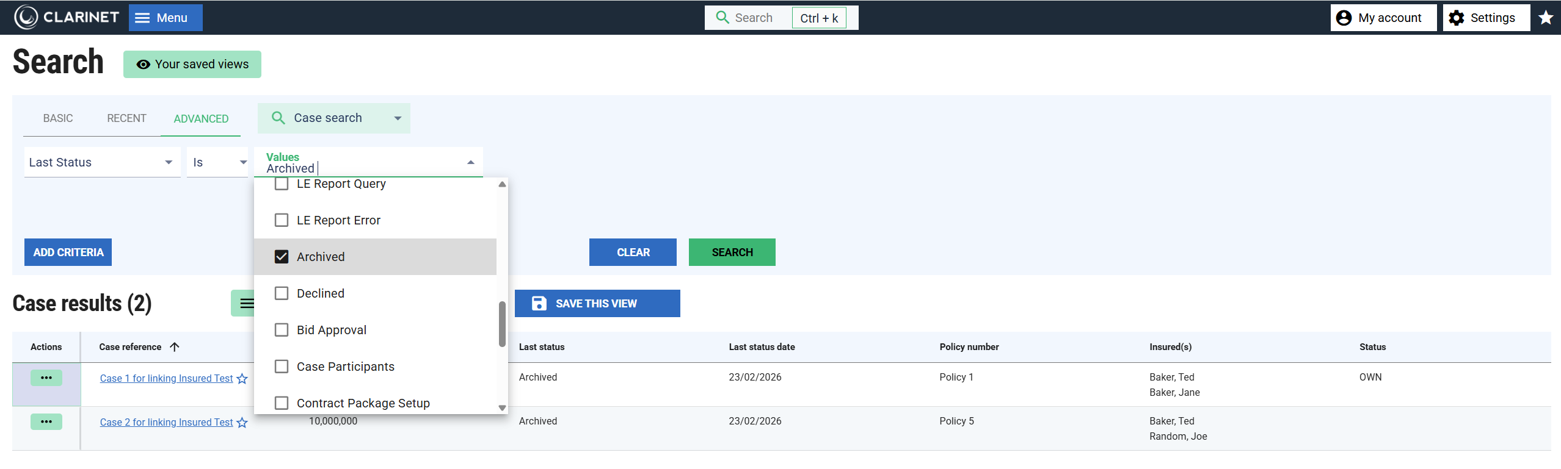1561x469 pixels.
Task: Click the Clarinet logo icon
Action: point(26,18)
